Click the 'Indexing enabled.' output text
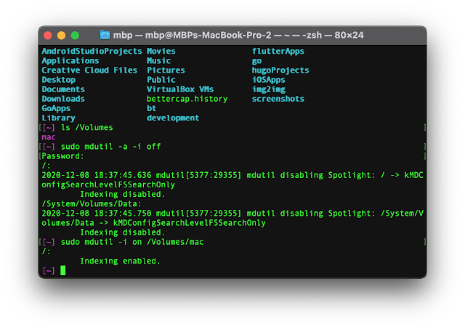Image resolution: width=465 pixels, height=329 pixels. point(120,261)
